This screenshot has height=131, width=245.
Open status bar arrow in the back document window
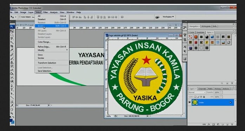(x=48, y=105)
